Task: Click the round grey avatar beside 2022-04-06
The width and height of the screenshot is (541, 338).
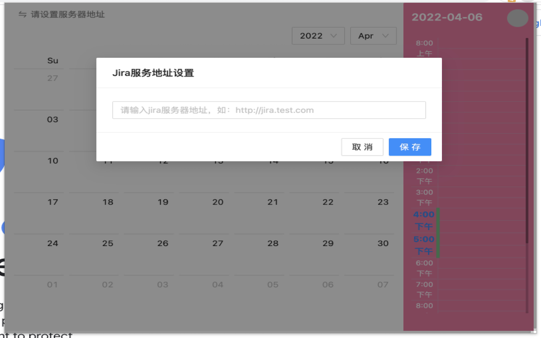Action: (x=517, y=18)
